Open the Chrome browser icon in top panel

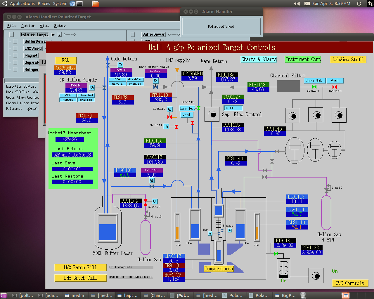point(73,4)
